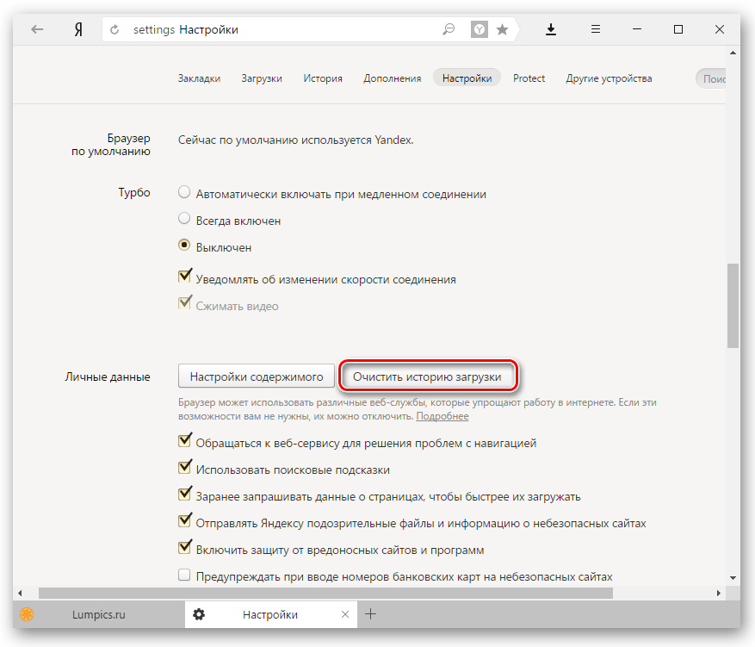Open the hamburger browser menu
The width and height of the screenshot is (755, 647).
(x=595, y=29)
